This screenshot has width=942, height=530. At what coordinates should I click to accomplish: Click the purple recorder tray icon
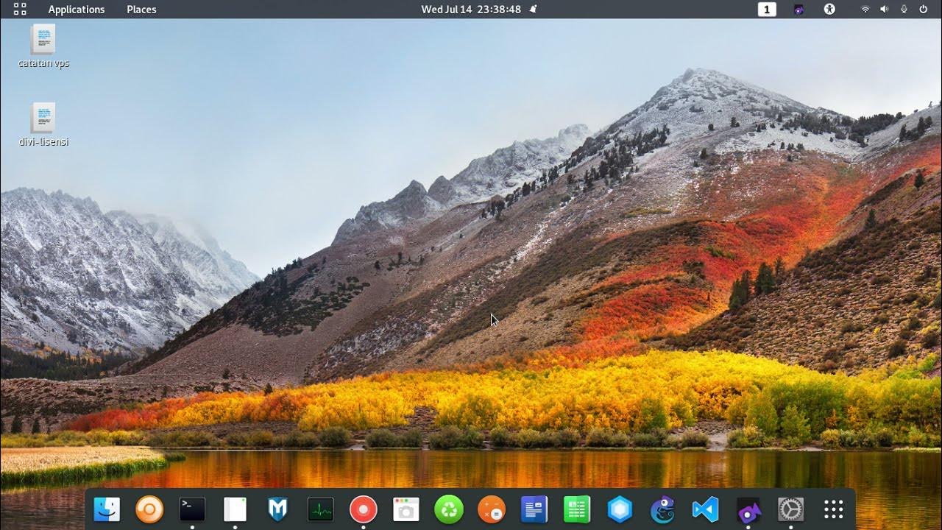tap(799, 9)
